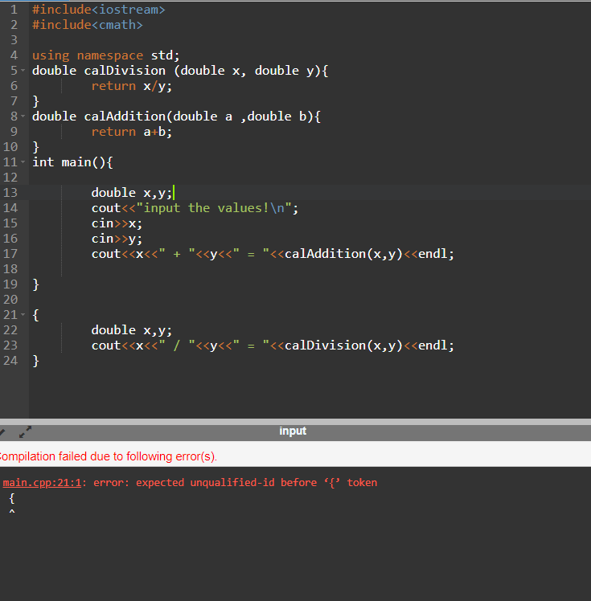Image resolution: width=591 pixels, height=601 pixels.
Task: Click the calAddition(x,y) call on line 17
Action: (x=343, y=254)
